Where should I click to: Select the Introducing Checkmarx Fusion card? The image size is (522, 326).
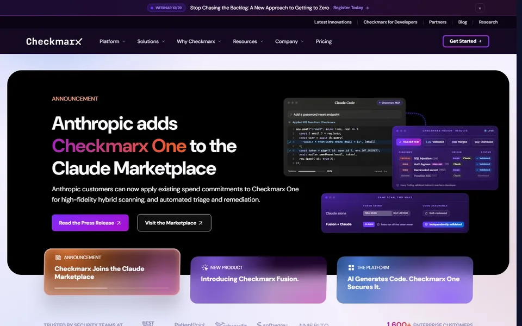(x=258, y=280)
